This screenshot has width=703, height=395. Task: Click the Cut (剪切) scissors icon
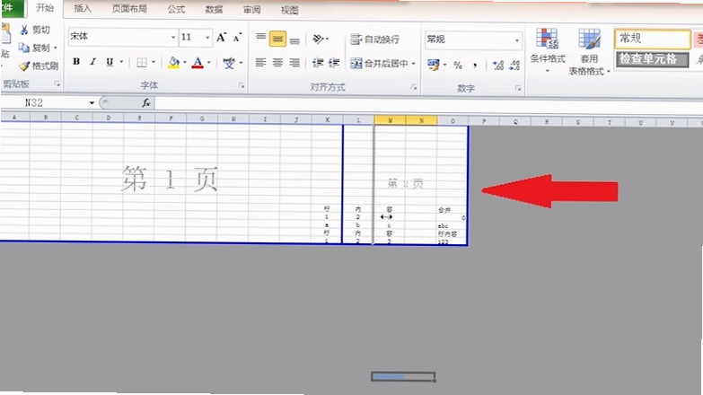24,30
